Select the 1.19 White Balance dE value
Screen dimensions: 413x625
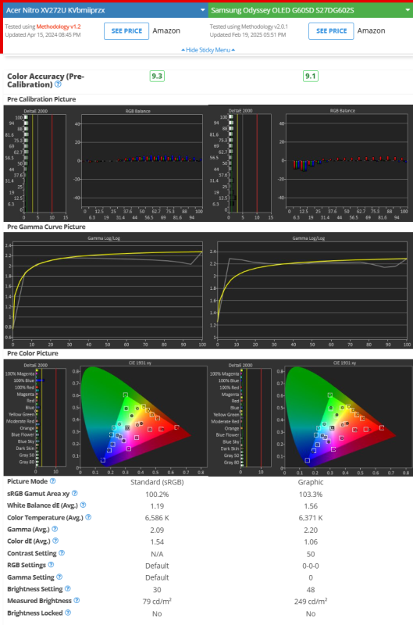157,505
